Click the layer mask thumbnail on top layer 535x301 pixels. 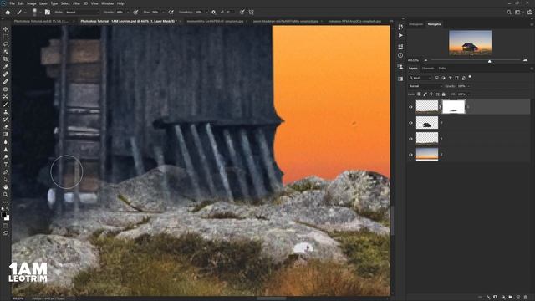[x=453, y=107]
